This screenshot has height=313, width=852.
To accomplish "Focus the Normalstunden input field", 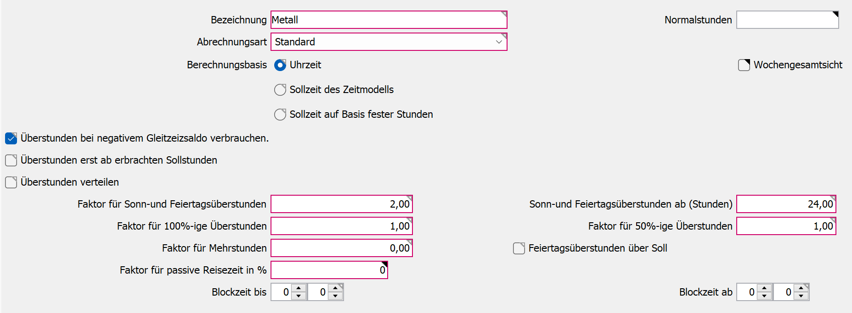I will [x=787, y=20].
